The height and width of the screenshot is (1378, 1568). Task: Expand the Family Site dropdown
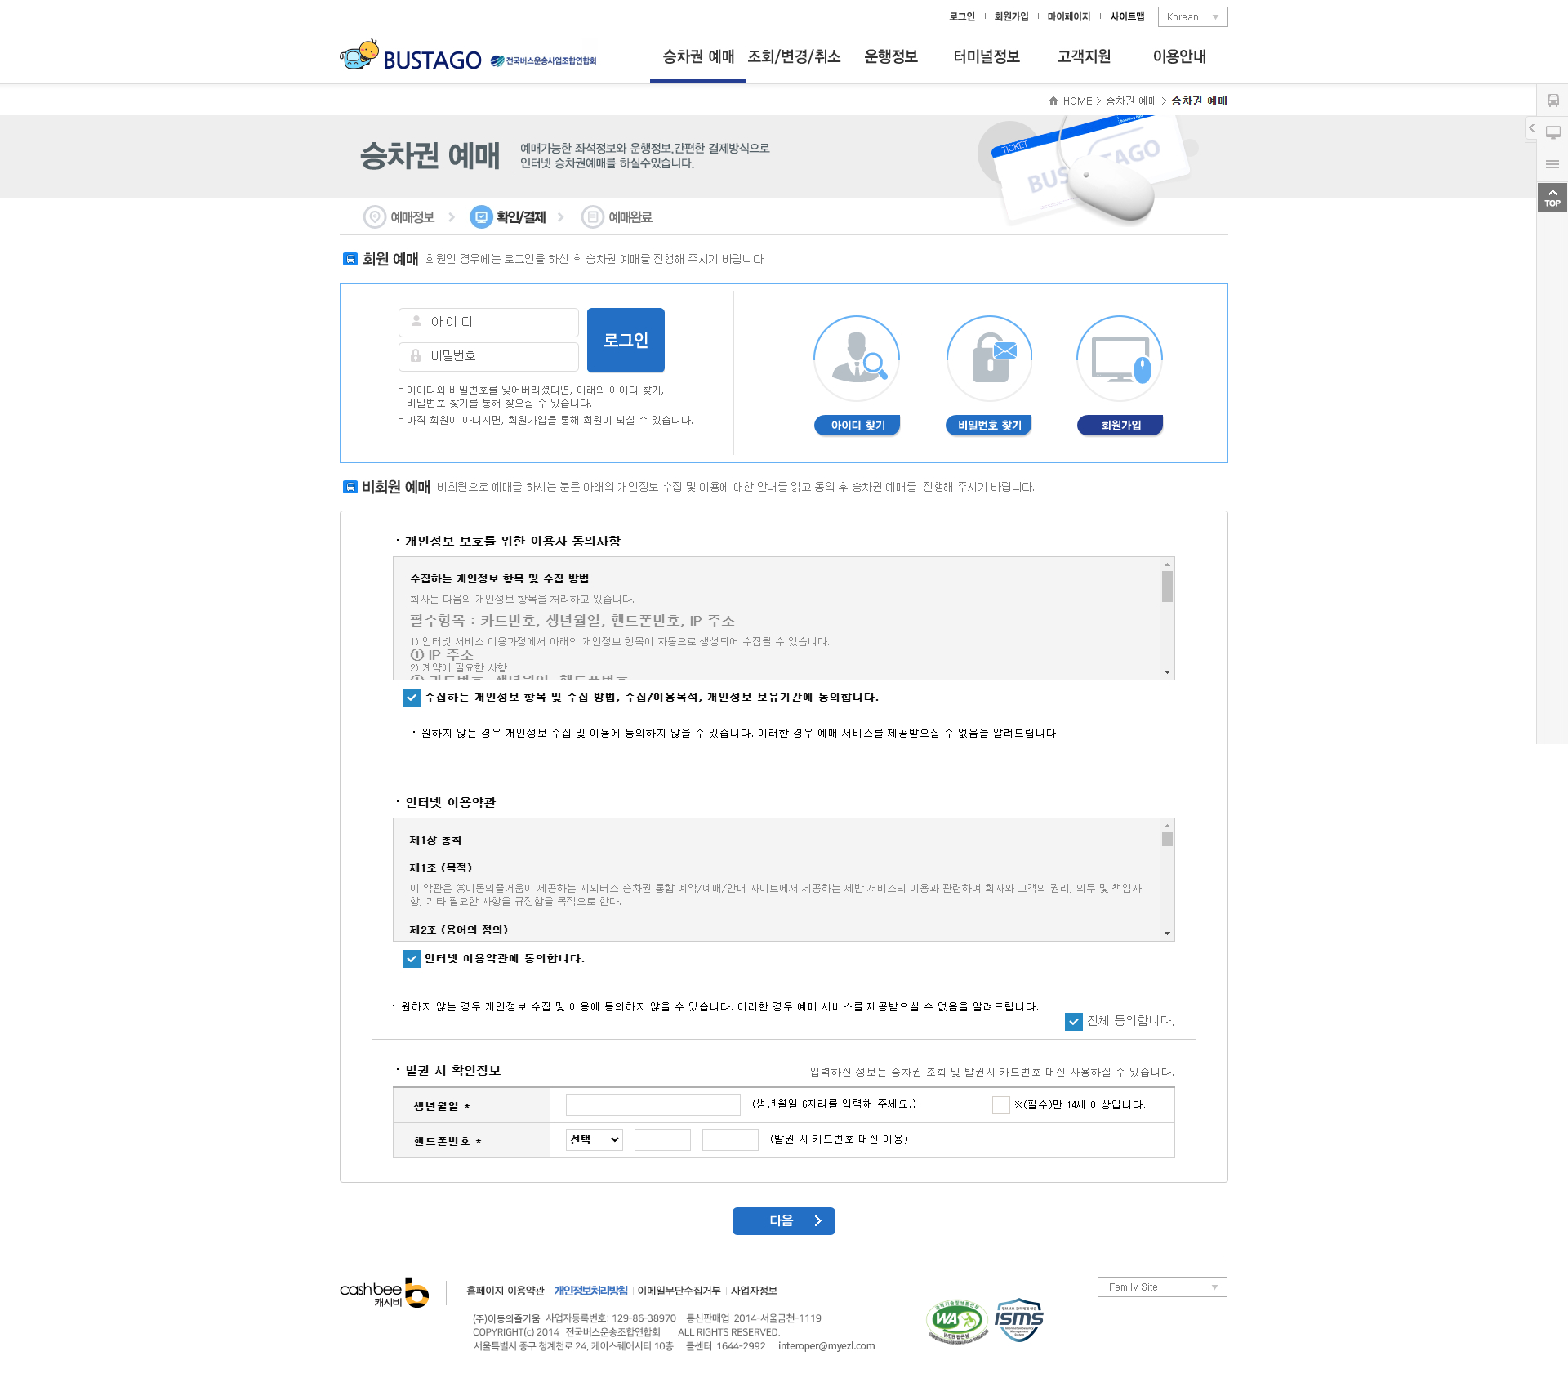1161,1287
